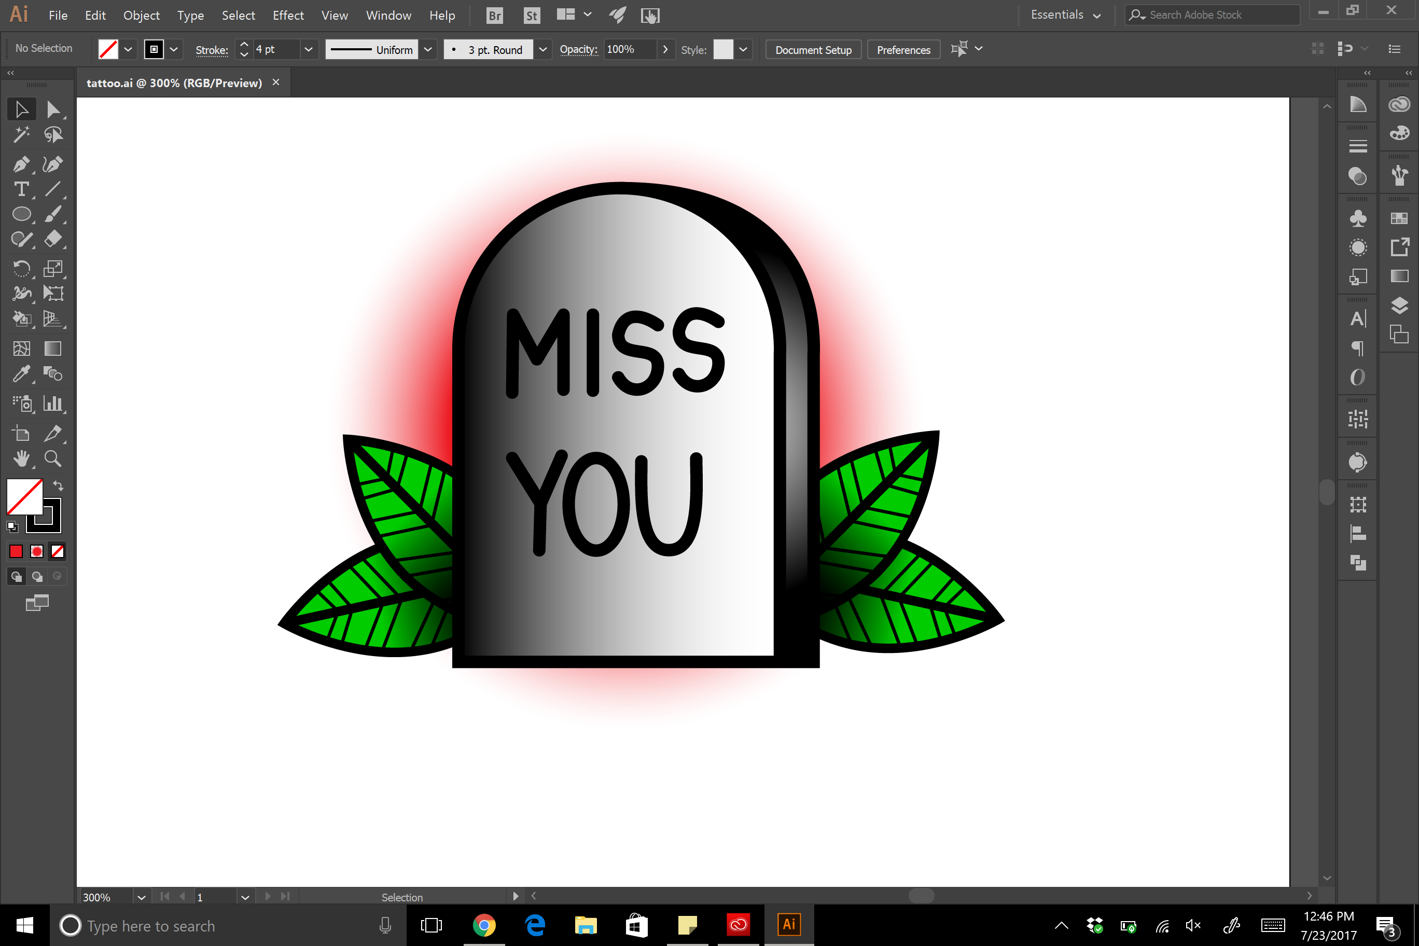The height and width of the screenshot is (946, 1419).
Task: Open the Essentials workspace switcher
Action: [1065, 15]
